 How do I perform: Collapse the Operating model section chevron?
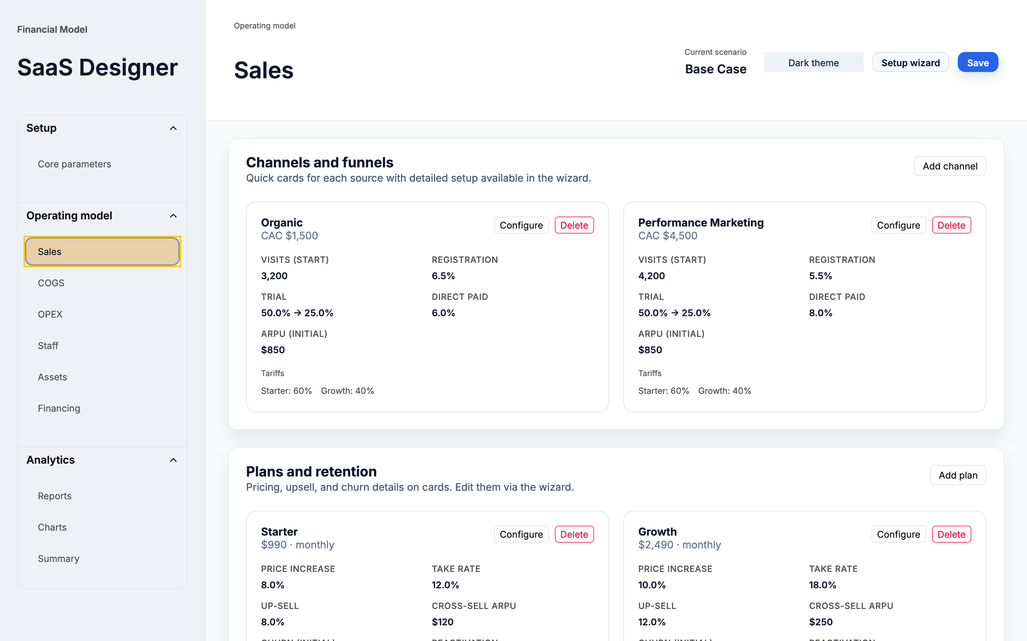(x=173, y=216)
